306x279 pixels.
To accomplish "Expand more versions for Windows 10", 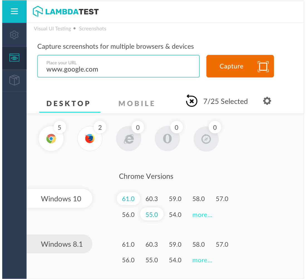I will click(x=202, y=215).
